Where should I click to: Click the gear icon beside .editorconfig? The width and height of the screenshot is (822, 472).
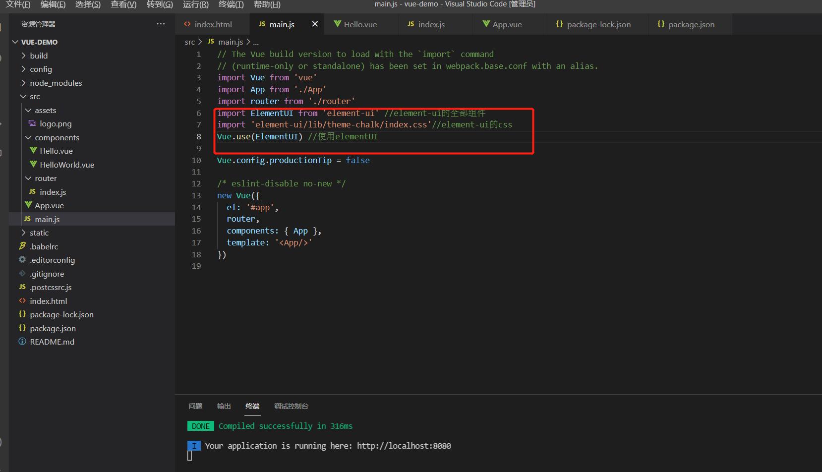pyautogui.click(x=22, y=259)
